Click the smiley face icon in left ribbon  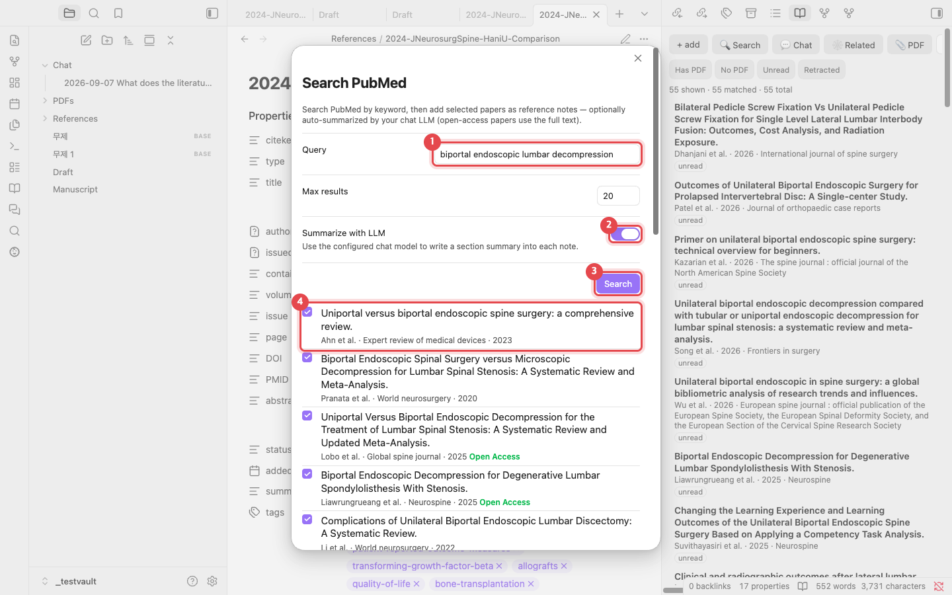15,252
